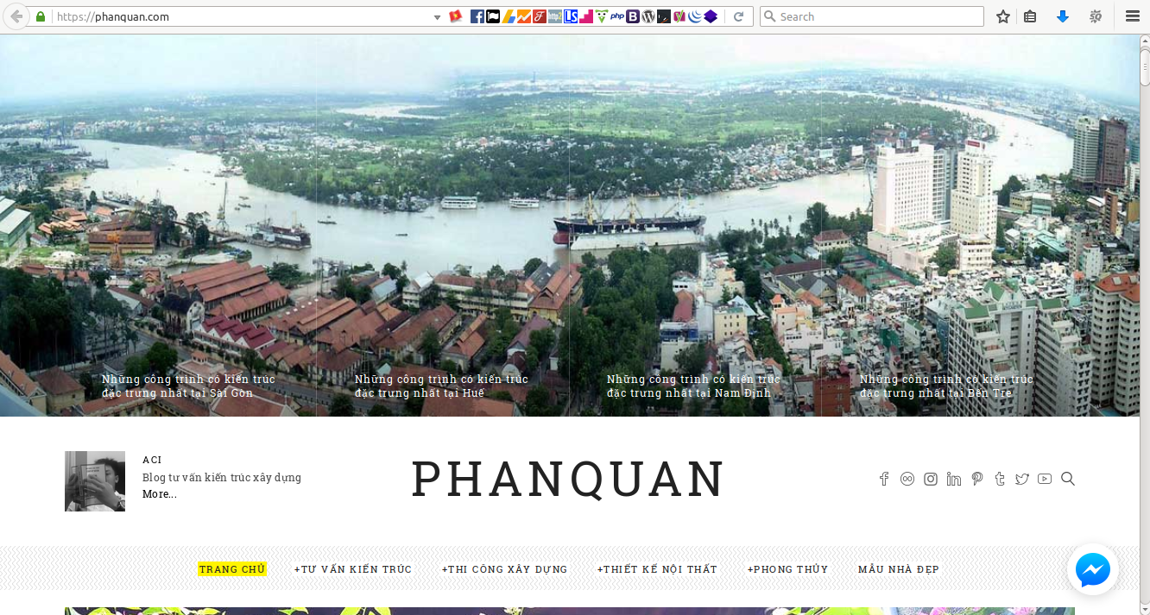Screen dimensions: 1150x615
Task: Open the Sài Gòn architecture article link
Action: [188, 386]
